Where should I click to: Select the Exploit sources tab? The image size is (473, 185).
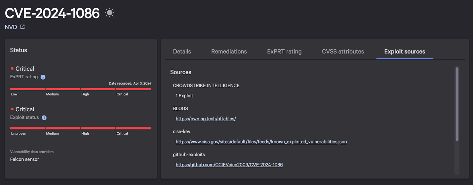(x=405, y=52)
